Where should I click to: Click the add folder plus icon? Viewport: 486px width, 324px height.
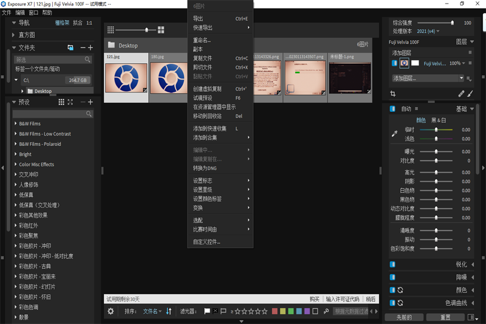coord(91,47)
